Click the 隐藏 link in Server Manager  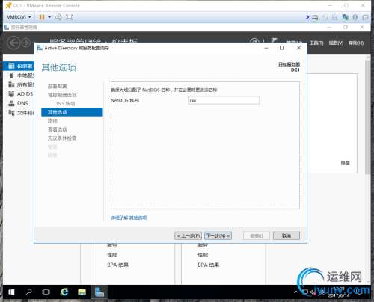tap(345, 163)
